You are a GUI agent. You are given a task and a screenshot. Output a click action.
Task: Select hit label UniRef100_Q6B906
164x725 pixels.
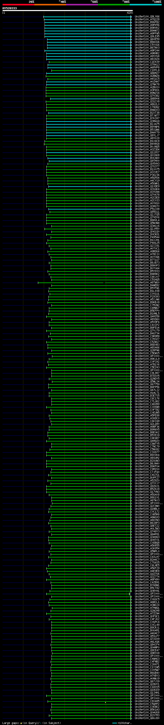147,99
